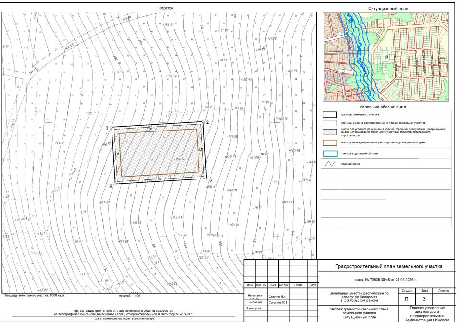
Task: Click the adjacent plots boundary legend symbol
Action: click(330, 123)
